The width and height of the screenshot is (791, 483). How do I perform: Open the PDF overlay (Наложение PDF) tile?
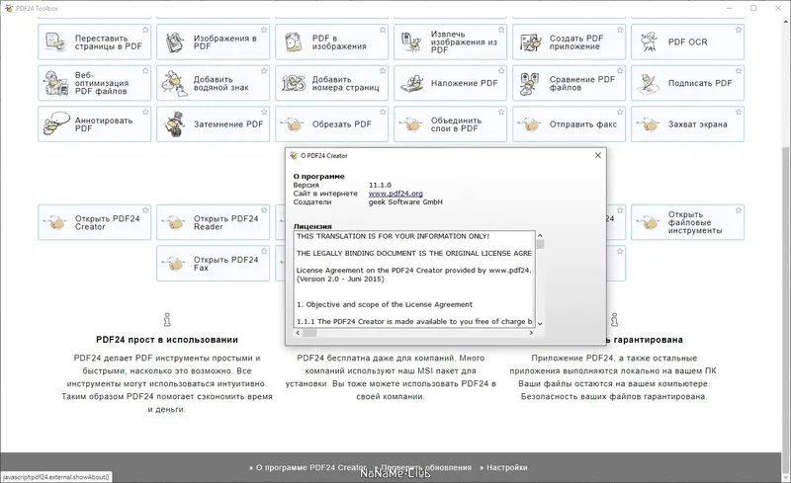tap(450, 83)
